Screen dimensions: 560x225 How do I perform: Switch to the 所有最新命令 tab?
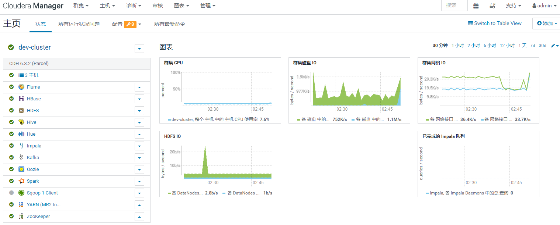tap(170, 24)
